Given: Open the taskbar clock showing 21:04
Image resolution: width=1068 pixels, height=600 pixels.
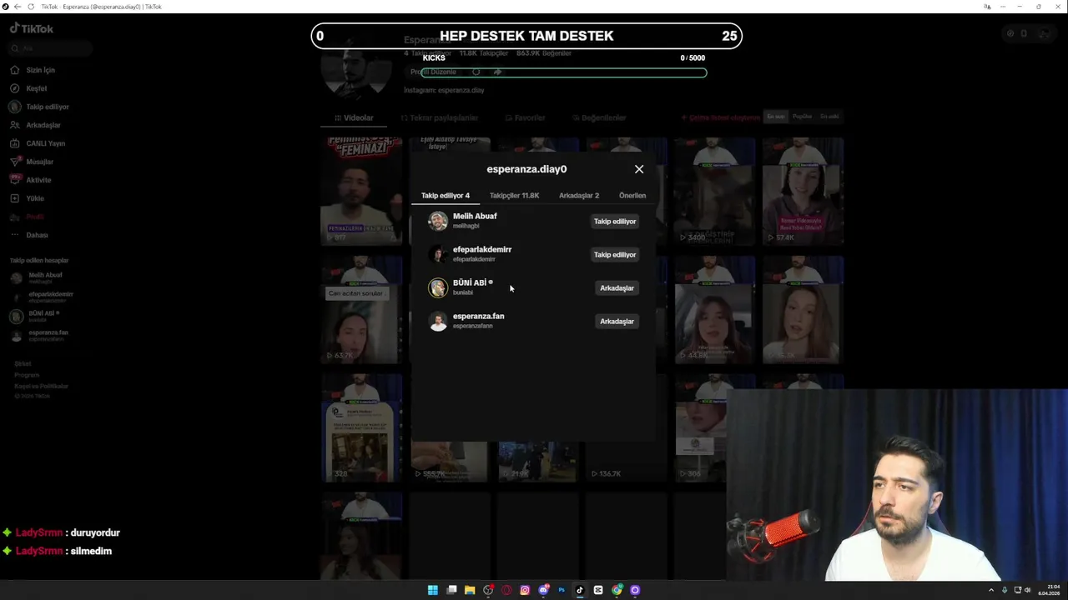Looking at the screenshot, I should pos(1050,590).
